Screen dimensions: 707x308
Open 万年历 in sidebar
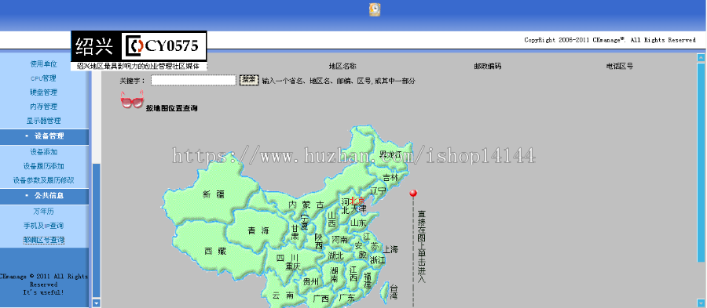43,212
